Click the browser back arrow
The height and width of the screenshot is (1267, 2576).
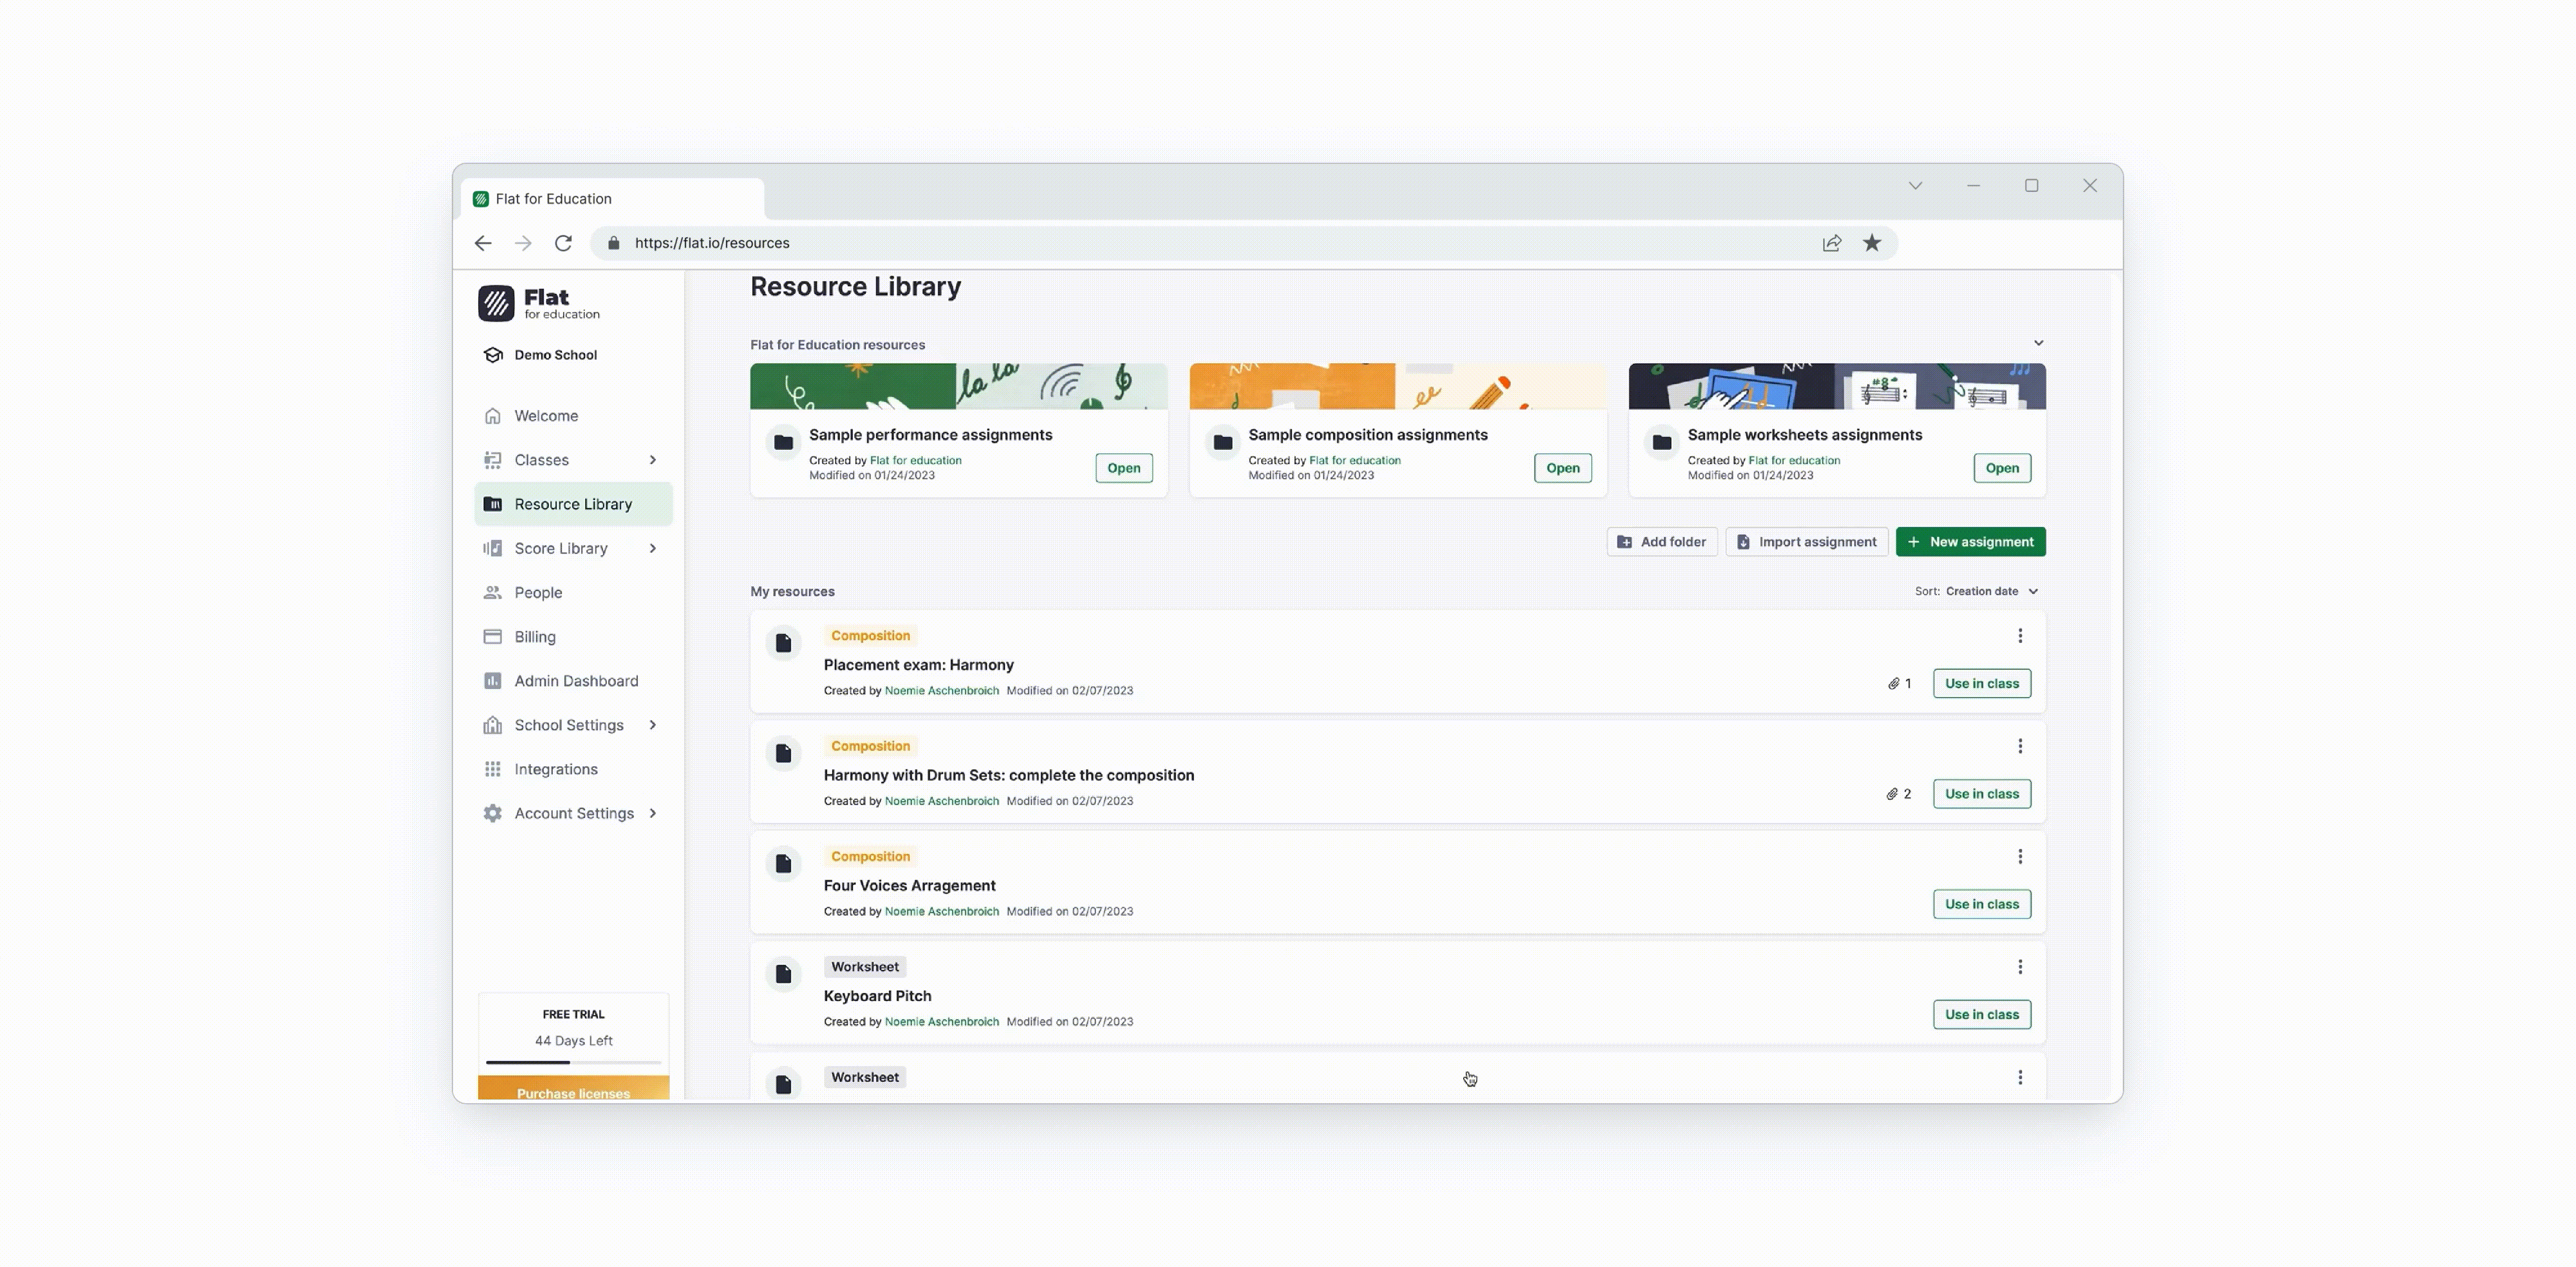pyautogui.click(x=483, y=243)
